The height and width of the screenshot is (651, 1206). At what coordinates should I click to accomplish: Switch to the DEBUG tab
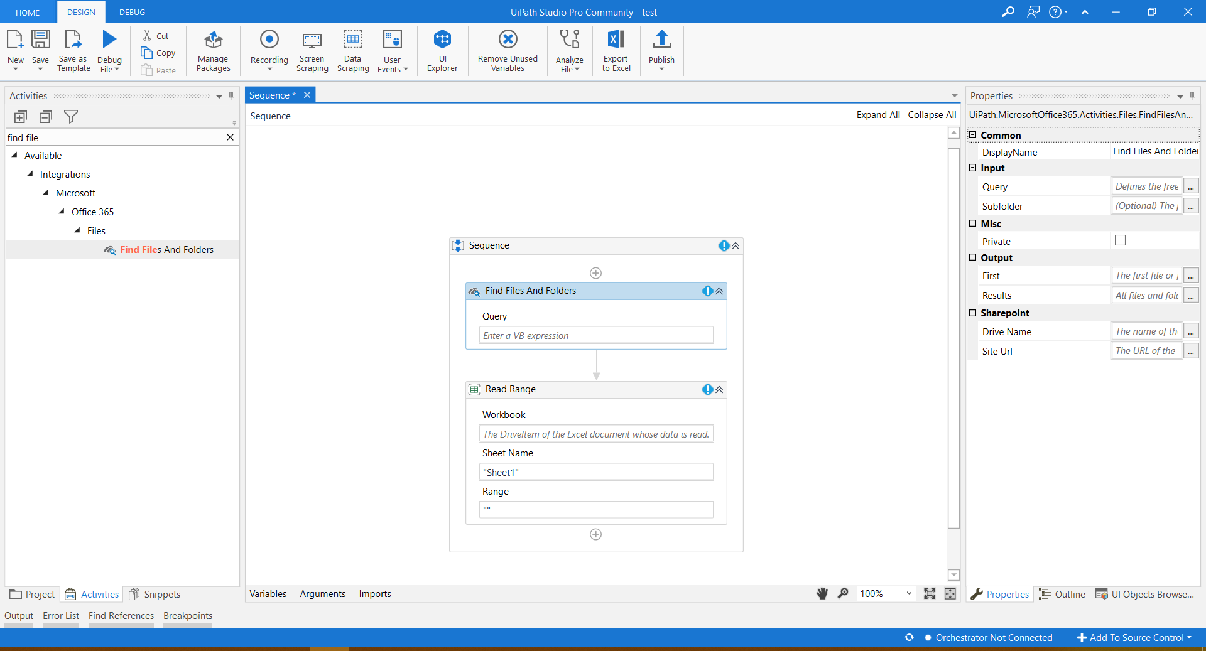tap(132, 12)
